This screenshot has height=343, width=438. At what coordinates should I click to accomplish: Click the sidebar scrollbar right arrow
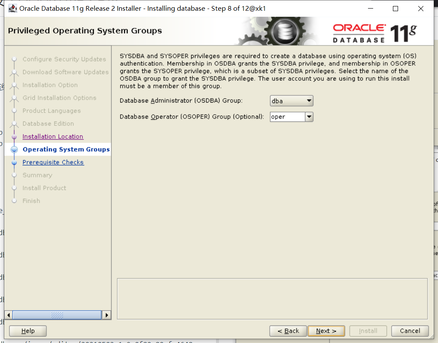[106, 315]
